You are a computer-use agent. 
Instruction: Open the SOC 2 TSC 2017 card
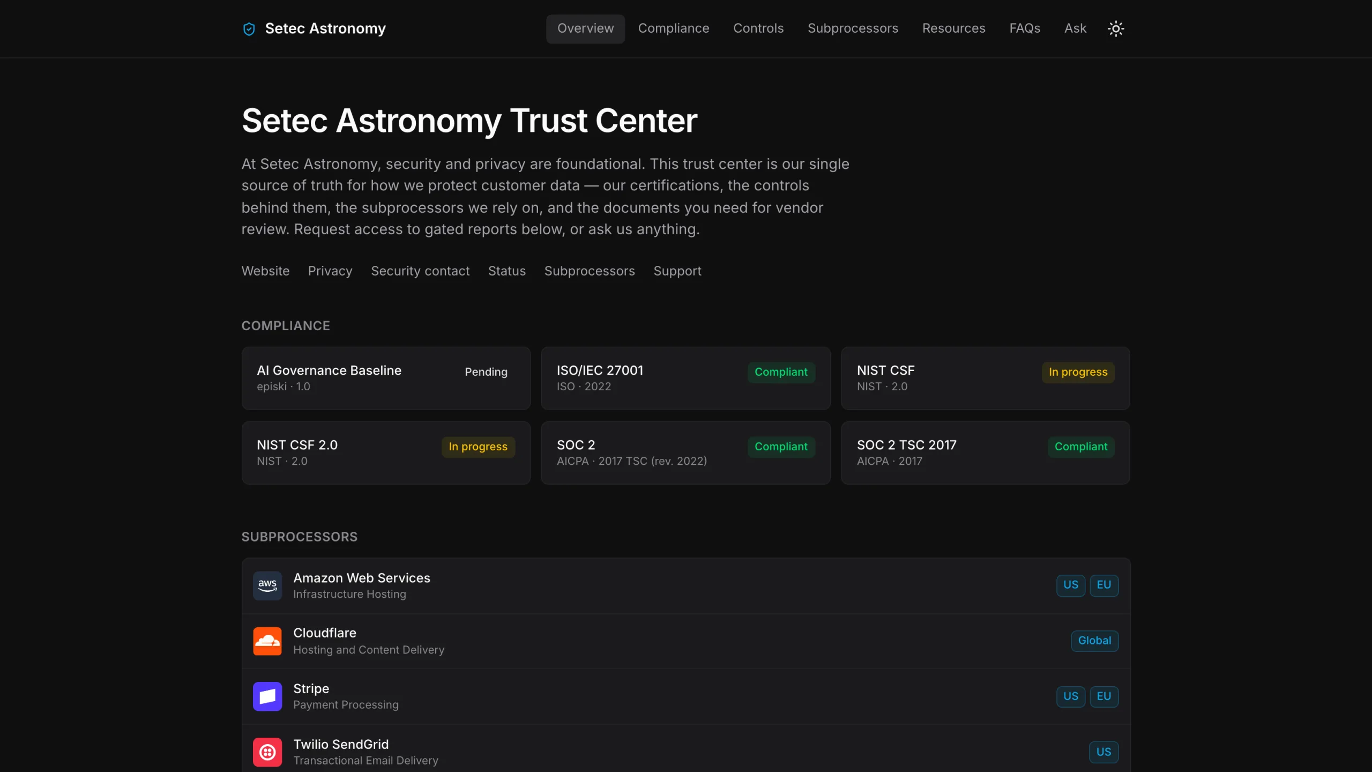pyautogui.click(x=985, y=453)
